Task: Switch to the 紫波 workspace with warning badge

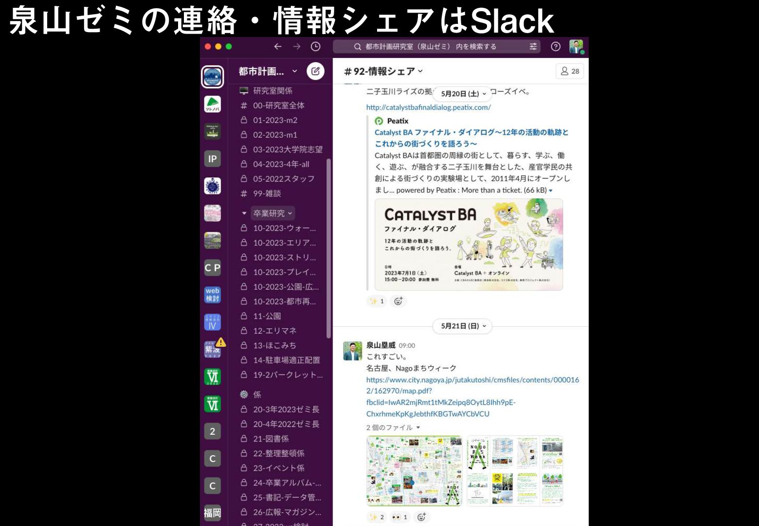Action: click(213, 349)
